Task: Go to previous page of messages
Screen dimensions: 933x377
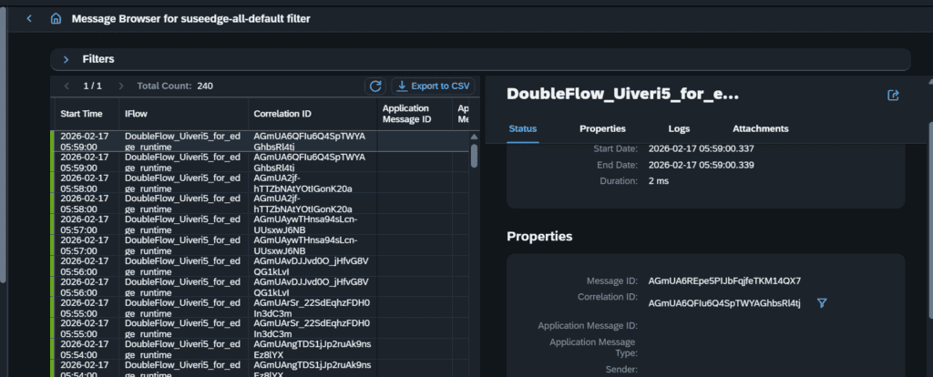Action: [67, 87]
